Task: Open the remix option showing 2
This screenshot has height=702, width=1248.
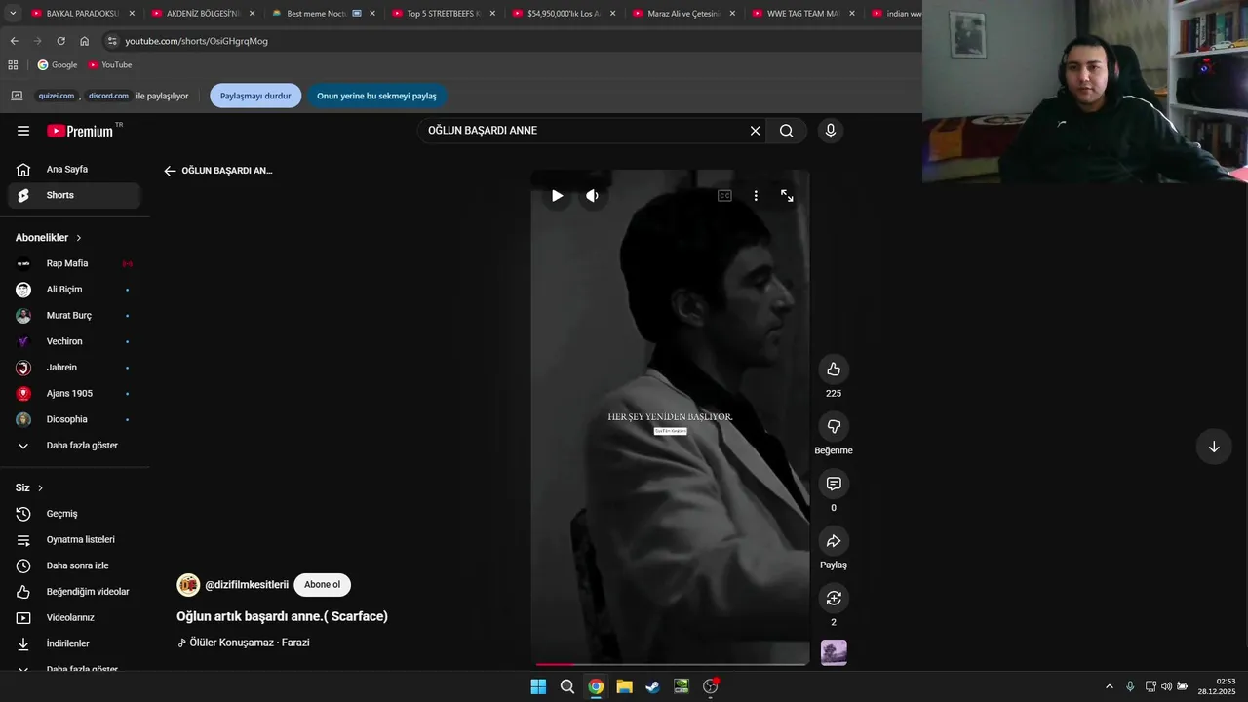Action: (834, 598)
